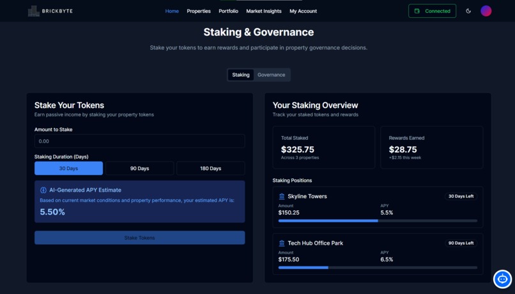
Task: Click the $175.50 amount value
Action: pyautogui.click(x=289, y=259)
